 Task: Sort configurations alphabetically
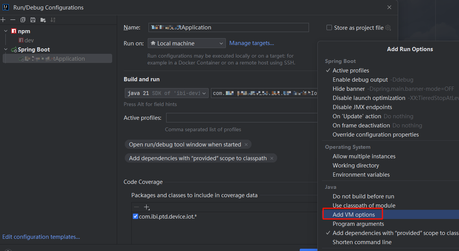point(53,20)
